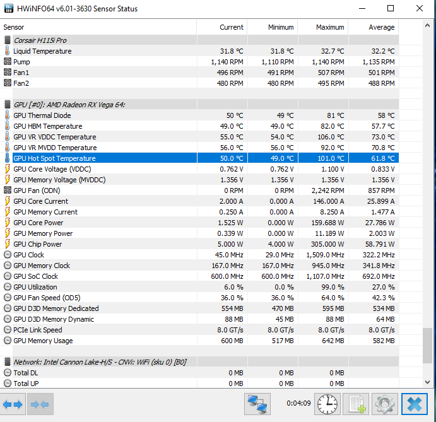This screenshot has width=436, height=422.
Task: Select the GPU Core Power row
Action: point(199,223)
